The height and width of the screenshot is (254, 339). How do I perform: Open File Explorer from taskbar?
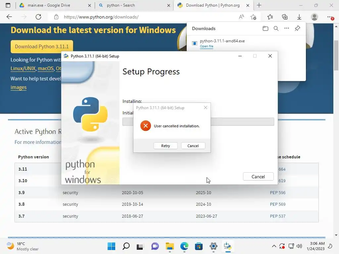[x=170, y=246]
